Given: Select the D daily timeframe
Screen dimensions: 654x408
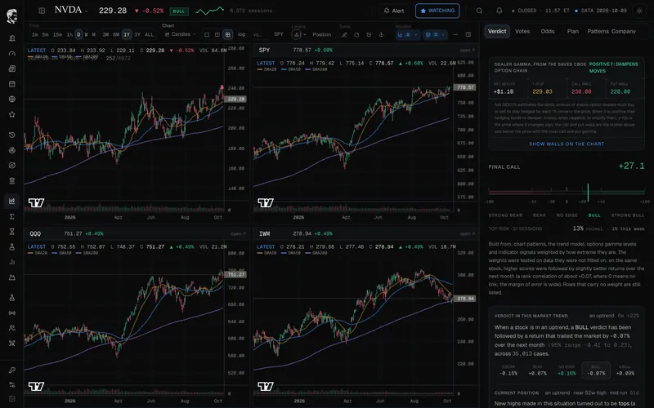Looking at the screenshot, I should point(78,34).
